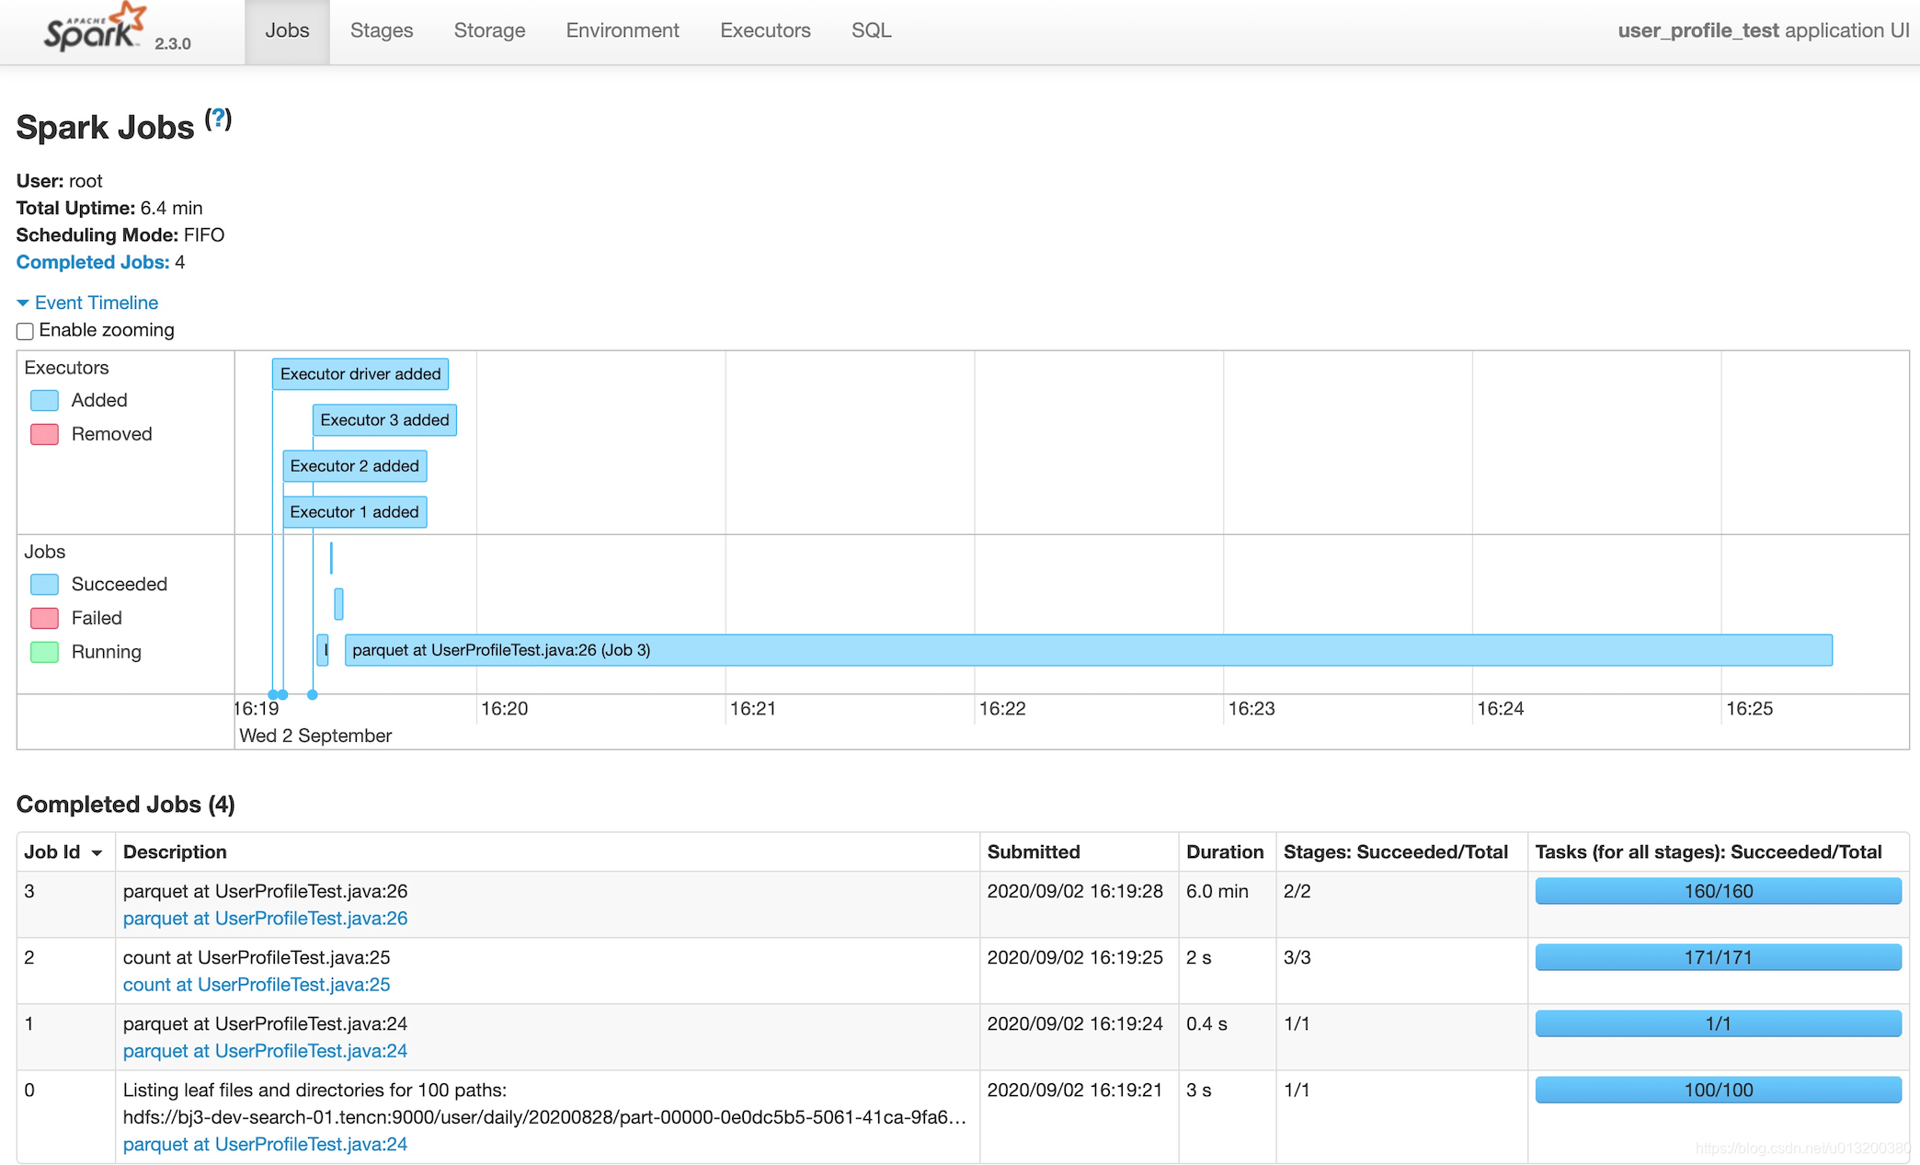Collapse the Event Timeline section
Screen dimensions: 1920x1165
coord(87,303)
